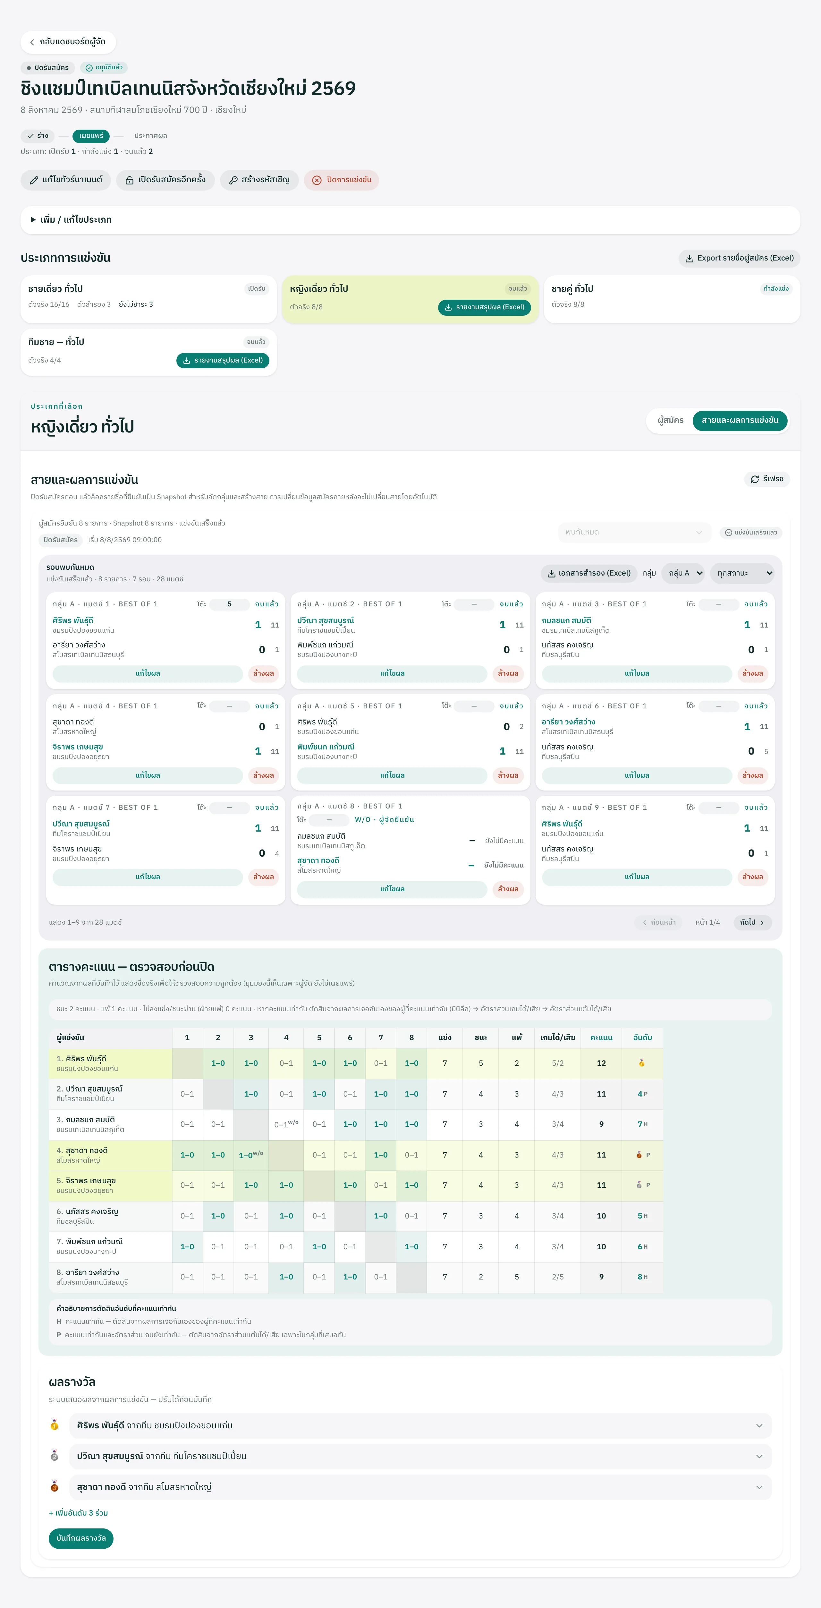Click the silver medal icon in ผลรางวัล list
Viewport: 821px width, 1608px height.
(54, 1456)
